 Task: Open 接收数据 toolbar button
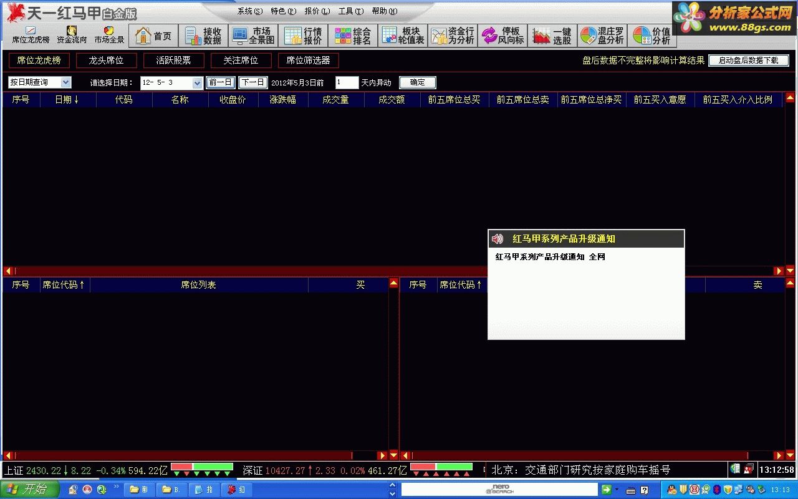203,36
